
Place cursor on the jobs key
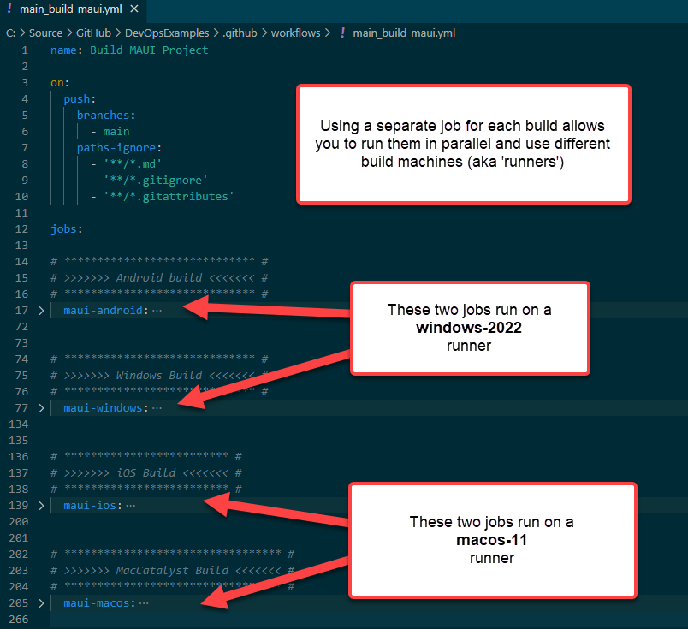click(x=64, y=229)
